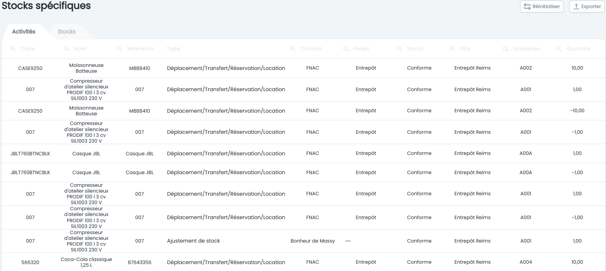Click the search icon beside Contact column

pos(293,49)
